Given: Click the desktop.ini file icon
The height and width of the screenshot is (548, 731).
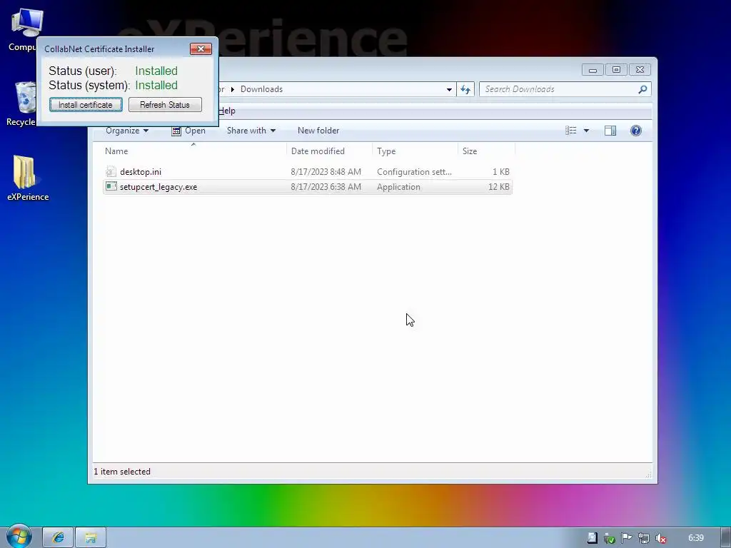Looking at the screenshot, I should pos(111,171).
